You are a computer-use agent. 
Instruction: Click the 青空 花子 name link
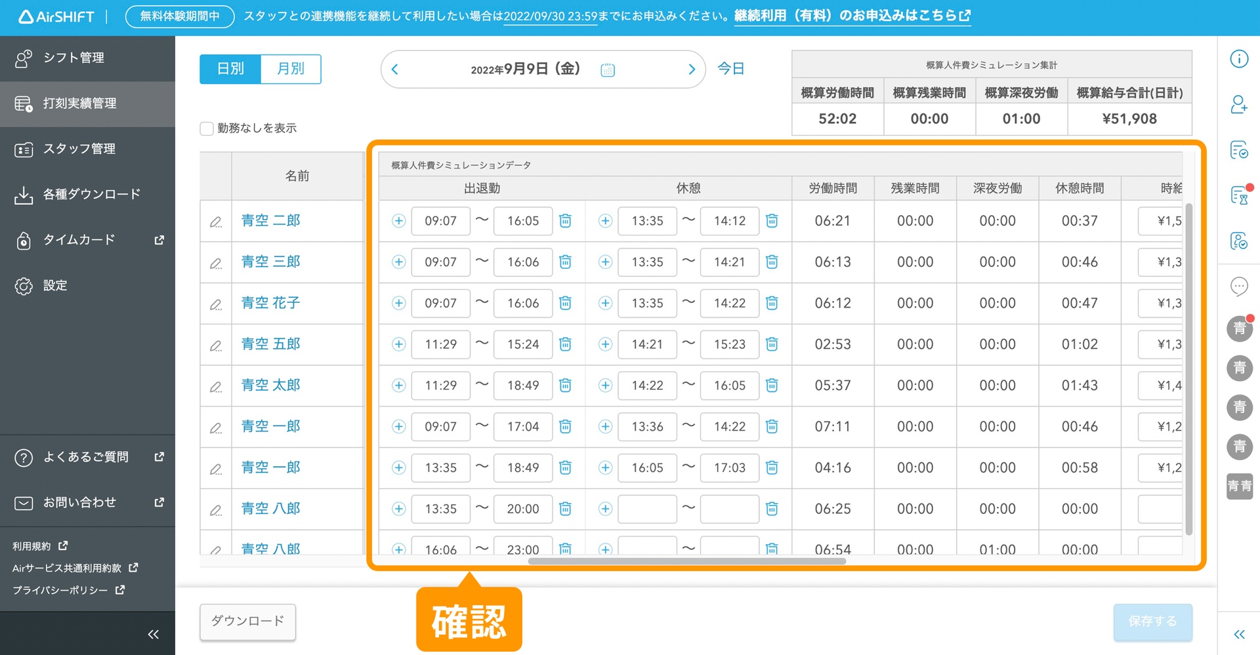click(x=270, y=303)
